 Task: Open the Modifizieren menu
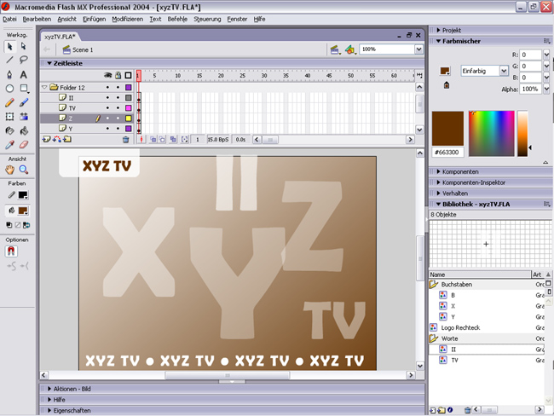[128, 18]
